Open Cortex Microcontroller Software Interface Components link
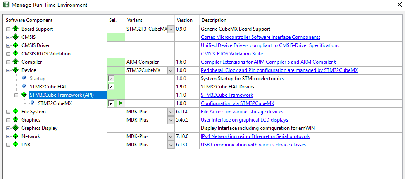This screenshot has height=179, width=405. [x=261, y=37]
